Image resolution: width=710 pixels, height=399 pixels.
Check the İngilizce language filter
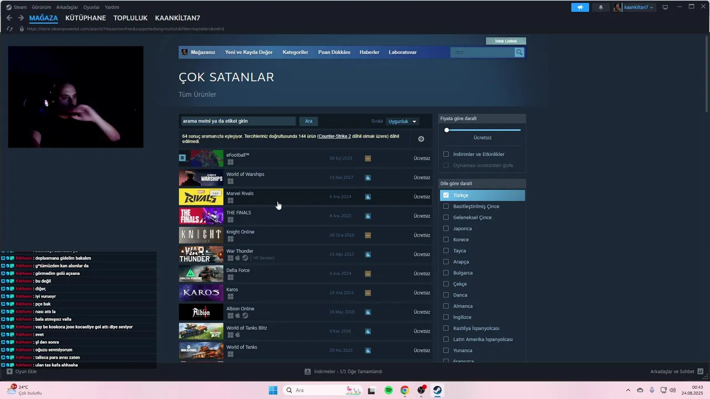coord(446,317)
